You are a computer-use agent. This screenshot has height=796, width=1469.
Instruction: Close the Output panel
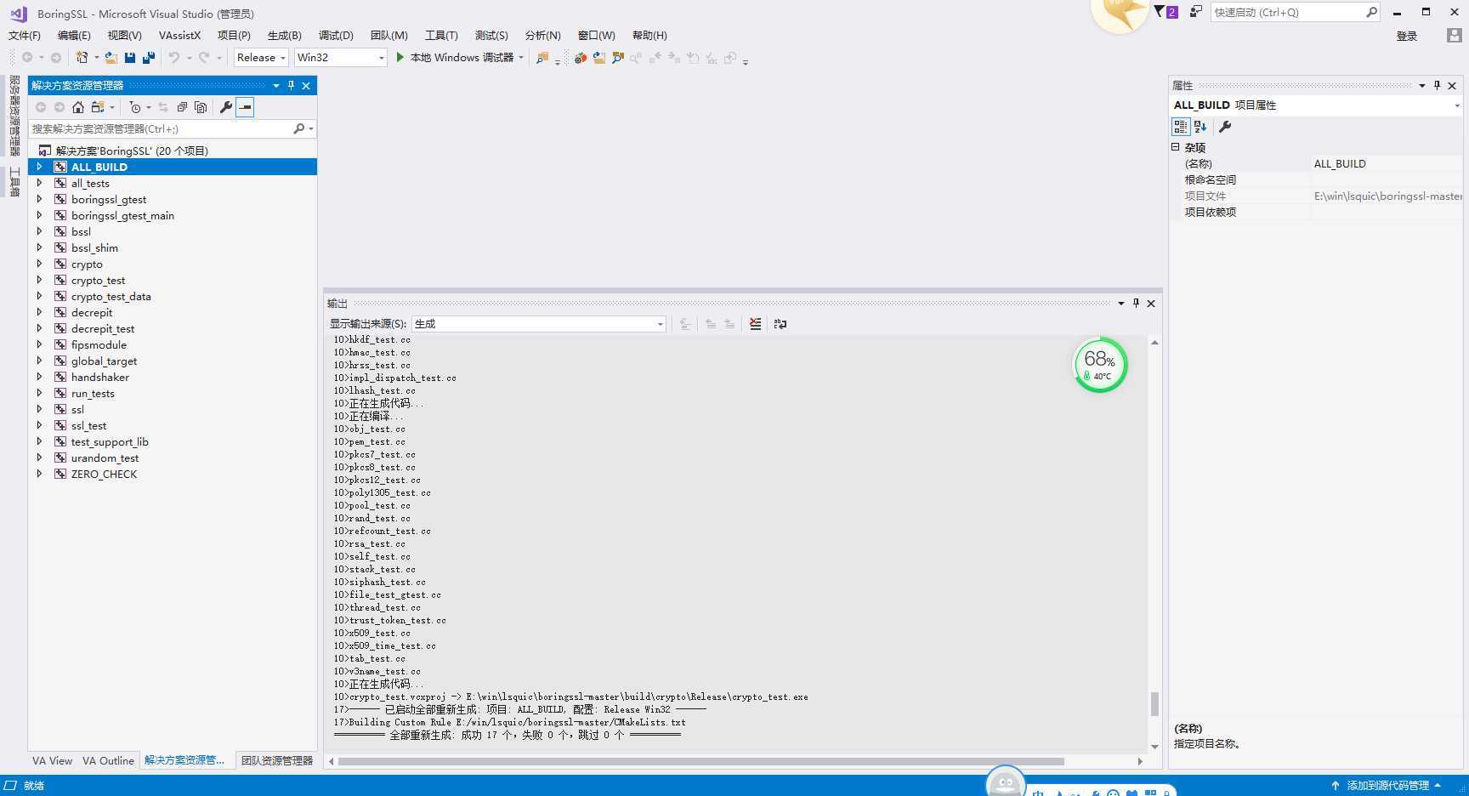[1151, 303]
